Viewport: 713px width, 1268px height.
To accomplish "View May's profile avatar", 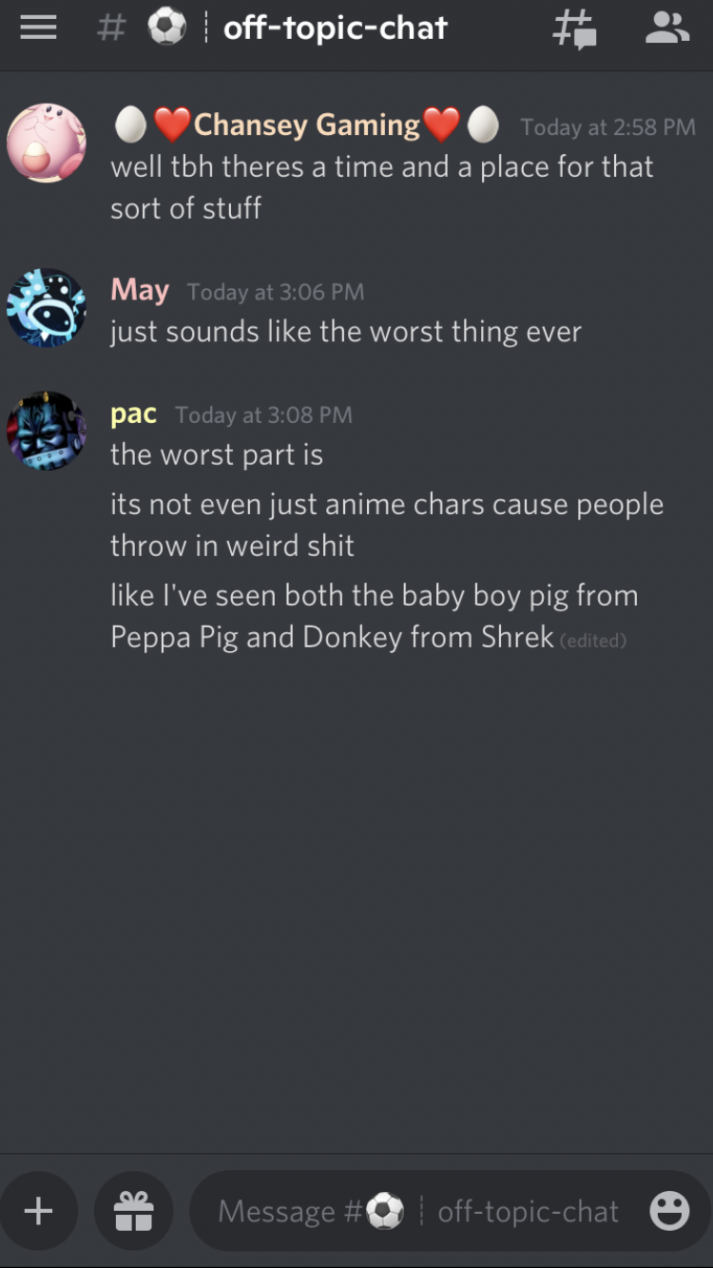I will pos(47,307).
